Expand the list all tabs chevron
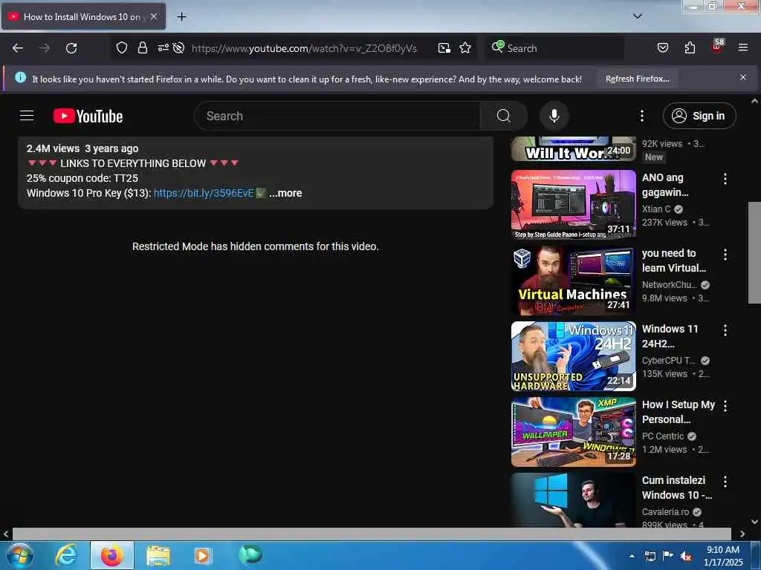 coord(637,16)
